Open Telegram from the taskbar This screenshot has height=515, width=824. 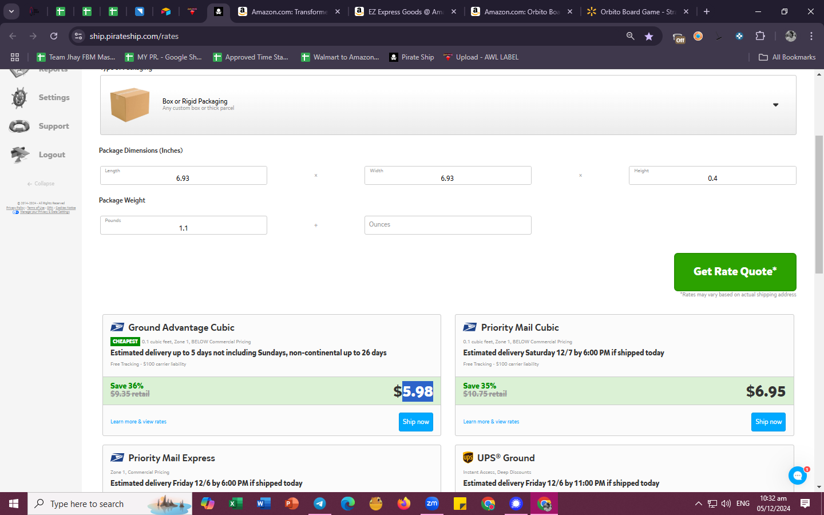click(x=319, y=504)
